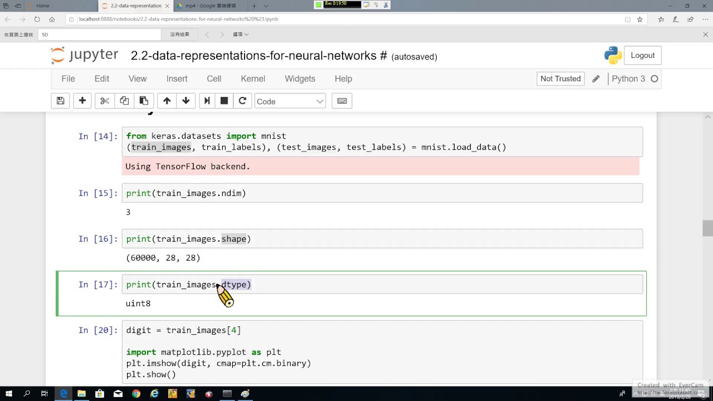The image size is (713, 401).
Task: Open Paint app from taskbar
Action: (245, 394)
